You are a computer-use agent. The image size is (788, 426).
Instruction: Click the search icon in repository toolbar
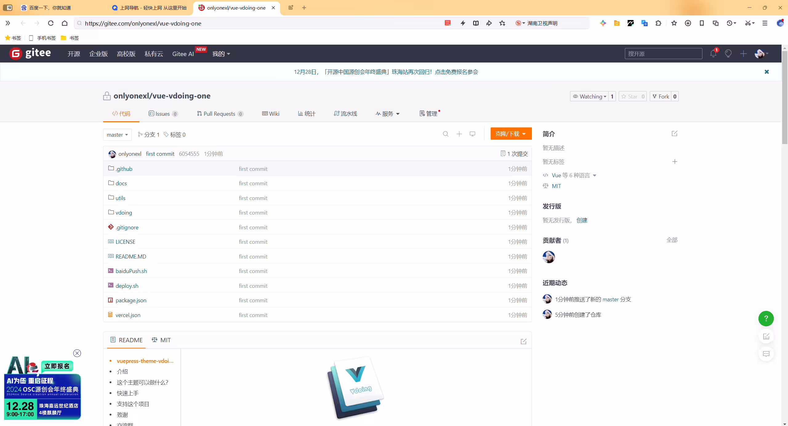[445, 134]
